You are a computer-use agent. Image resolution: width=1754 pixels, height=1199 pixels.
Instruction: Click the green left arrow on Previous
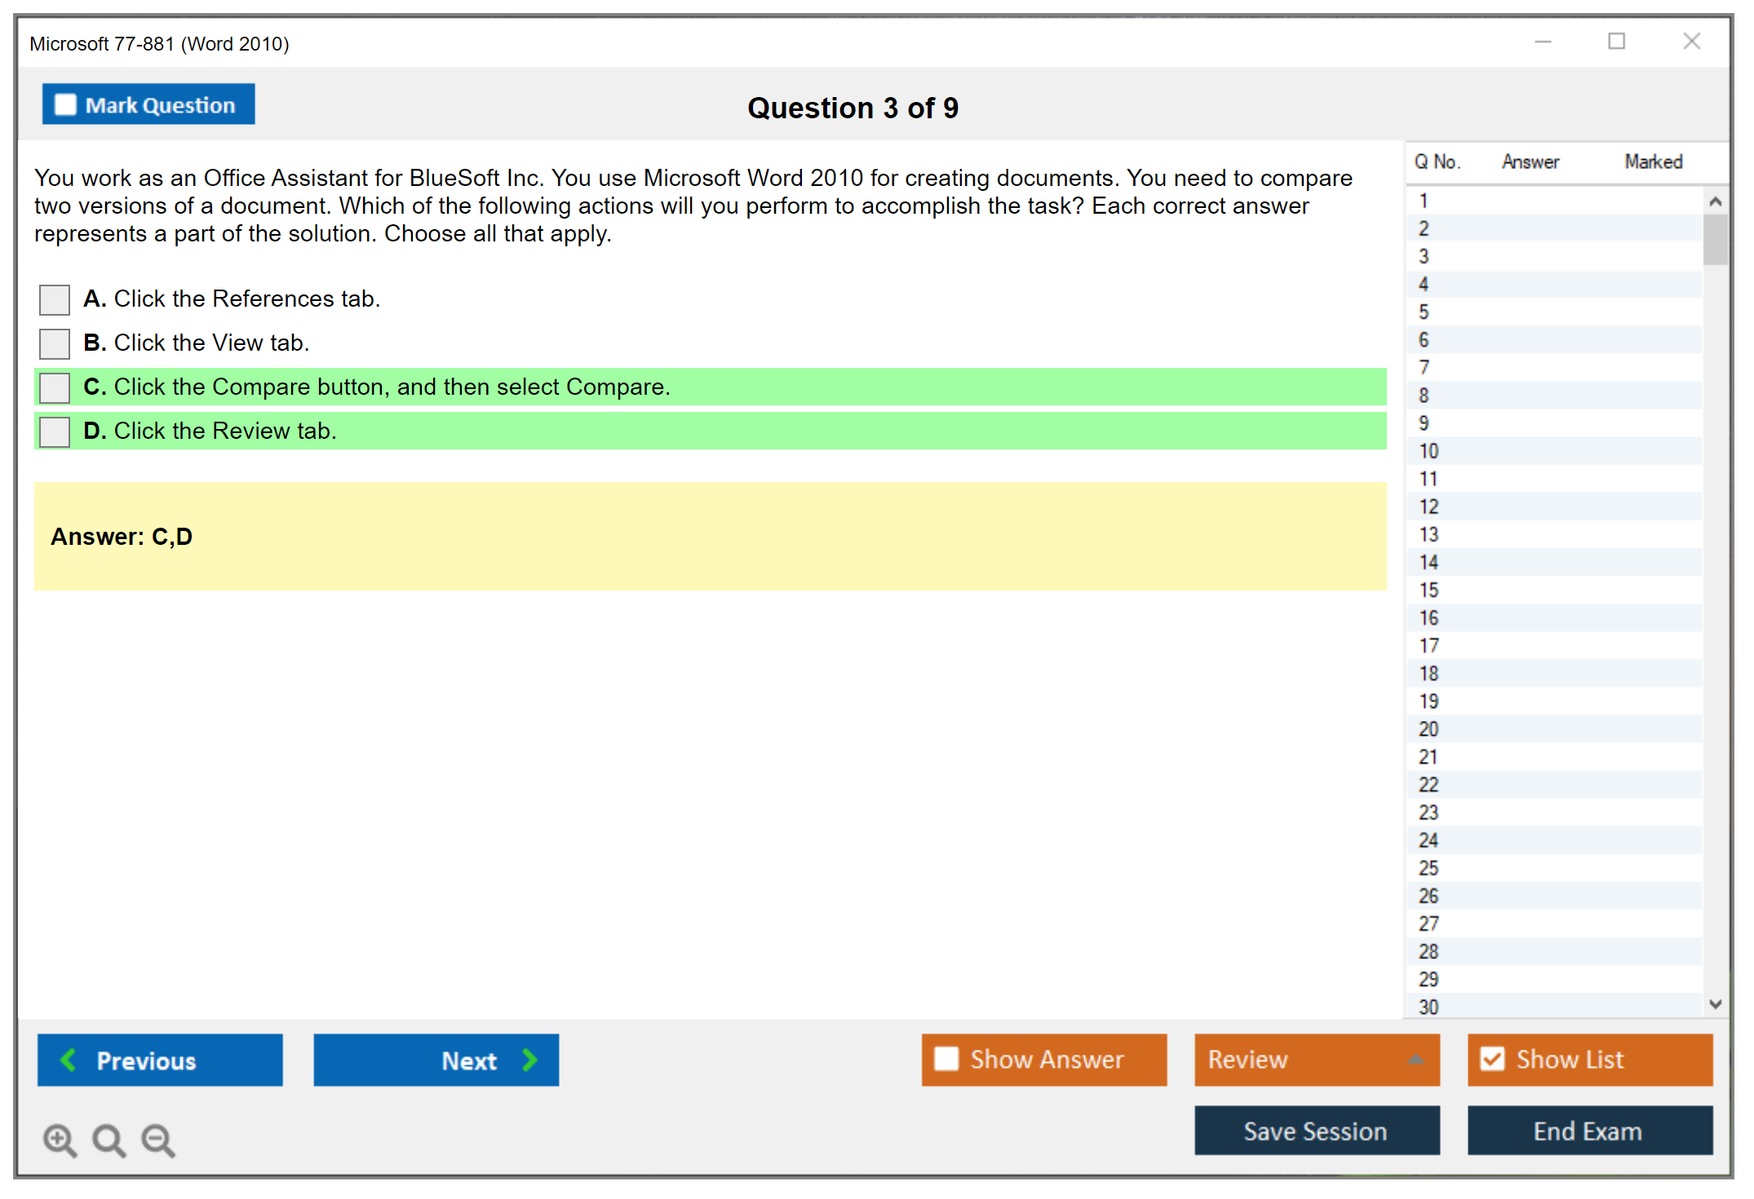(69, 1060)
